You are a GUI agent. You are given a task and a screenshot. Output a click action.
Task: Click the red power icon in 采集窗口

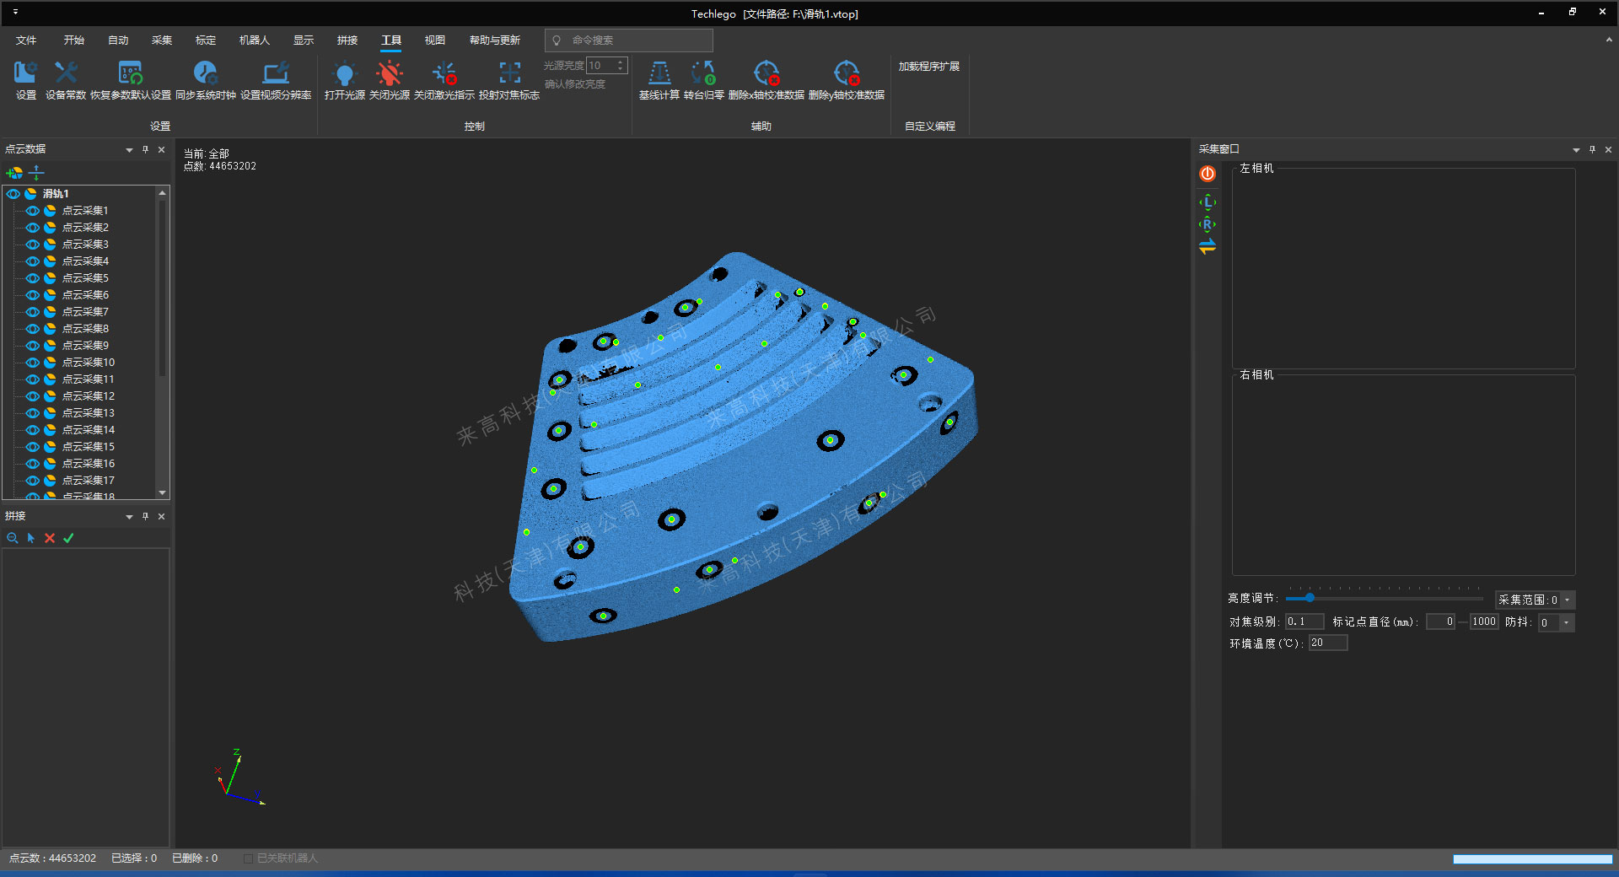pos(1208,174)
